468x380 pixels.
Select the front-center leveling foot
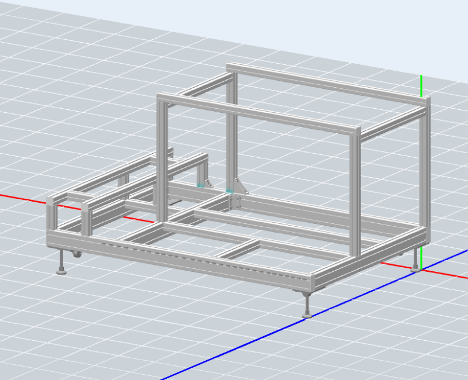point(307,313)
